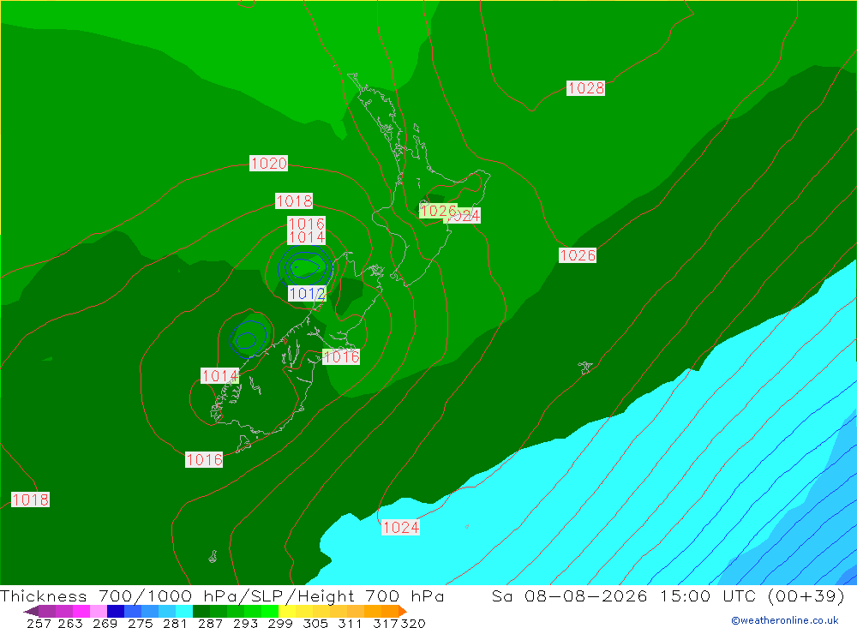Click the 1014 label west of South Island
Screen dimensions: 857x628
219,376
